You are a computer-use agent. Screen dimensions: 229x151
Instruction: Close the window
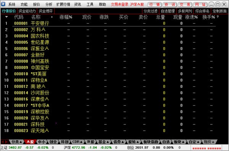[x=224, y=5]
